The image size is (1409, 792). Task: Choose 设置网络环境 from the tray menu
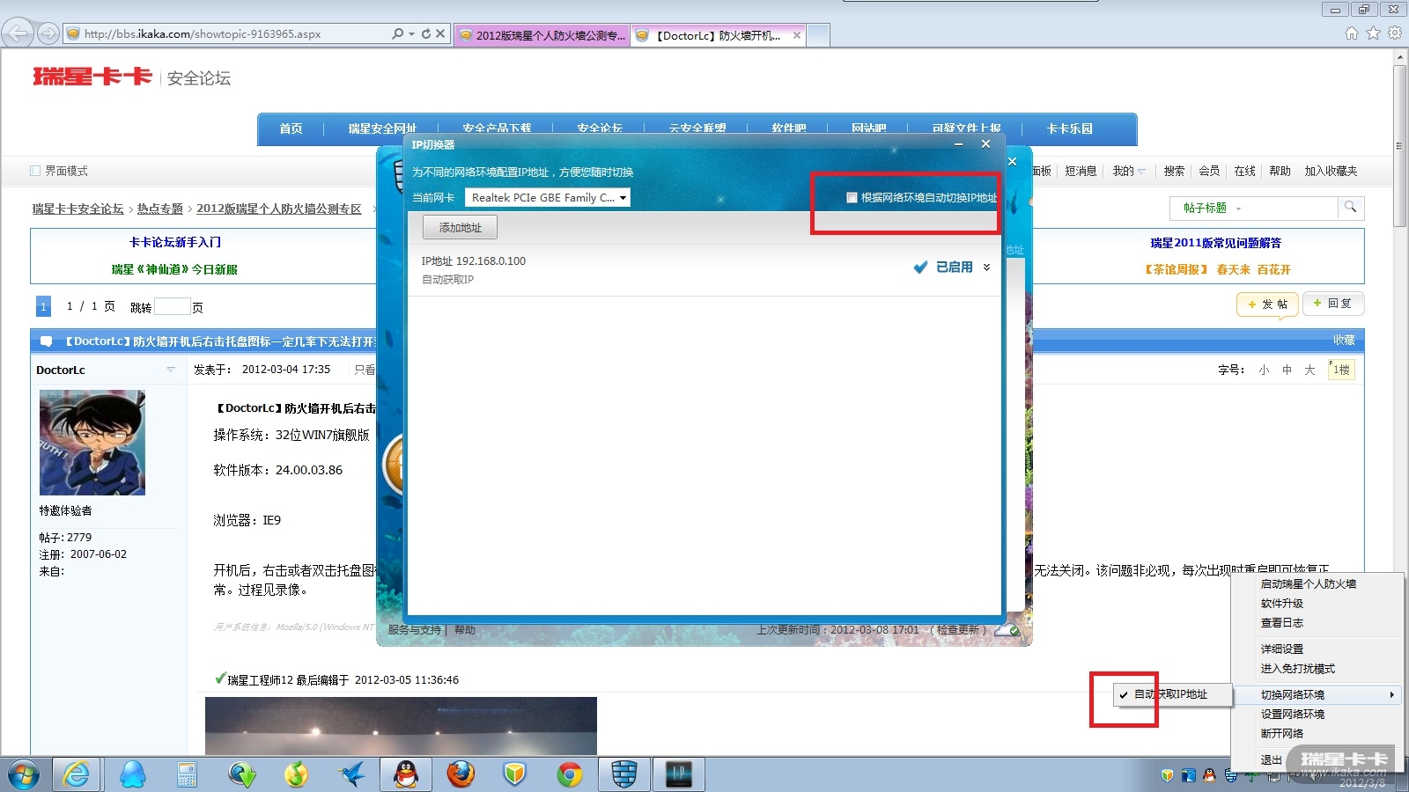pos(1293,715)
